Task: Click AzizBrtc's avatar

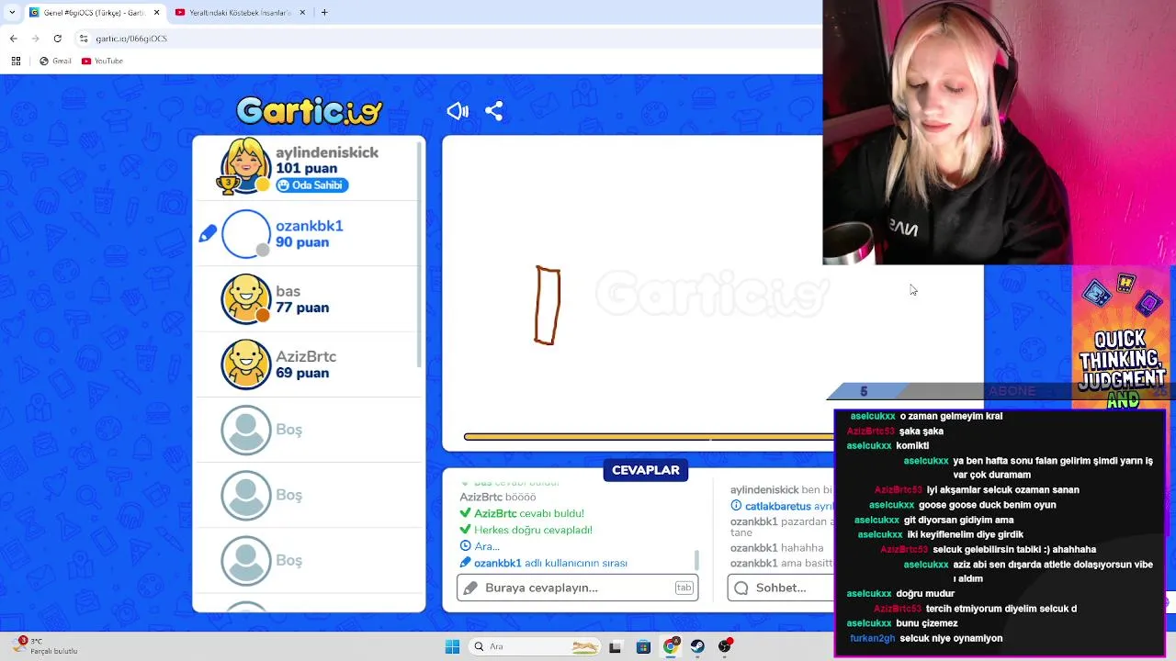Action: [x=246, y=364]
